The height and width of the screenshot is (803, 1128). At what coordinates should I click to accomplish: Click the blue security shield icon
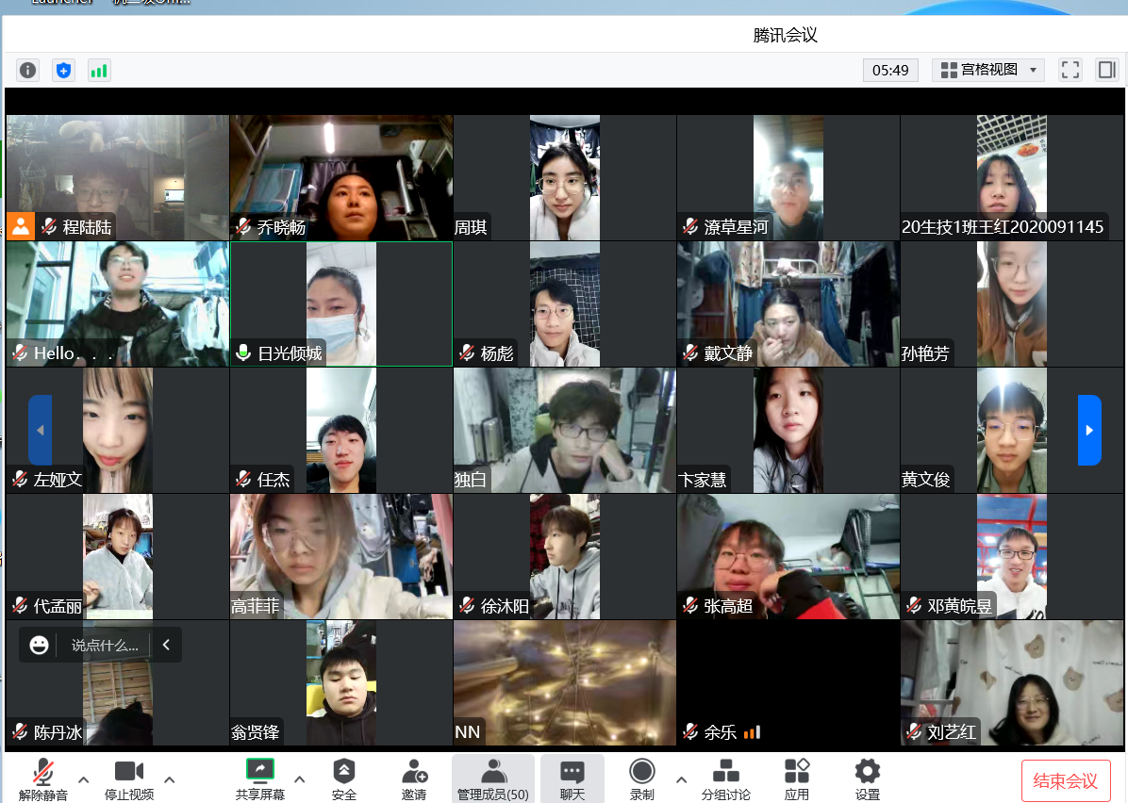click(63, 70)
